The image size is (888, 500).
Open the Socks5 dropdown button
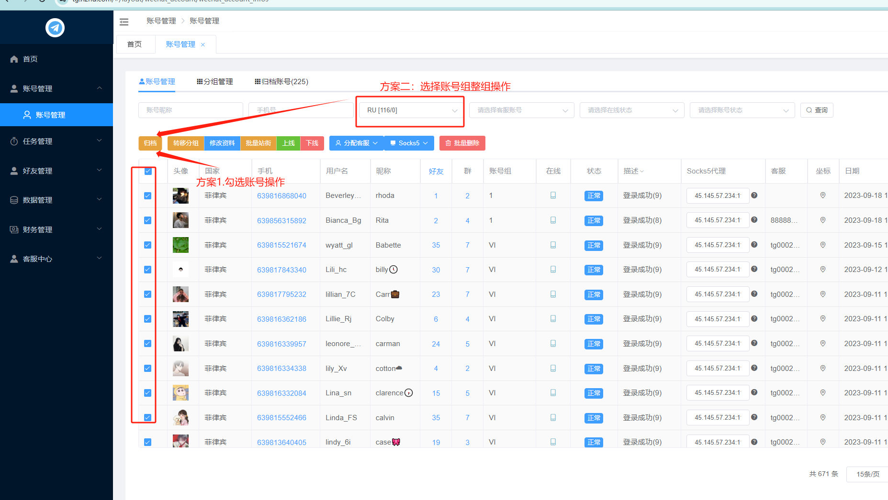pyautogui.click(x=409, y=143)
